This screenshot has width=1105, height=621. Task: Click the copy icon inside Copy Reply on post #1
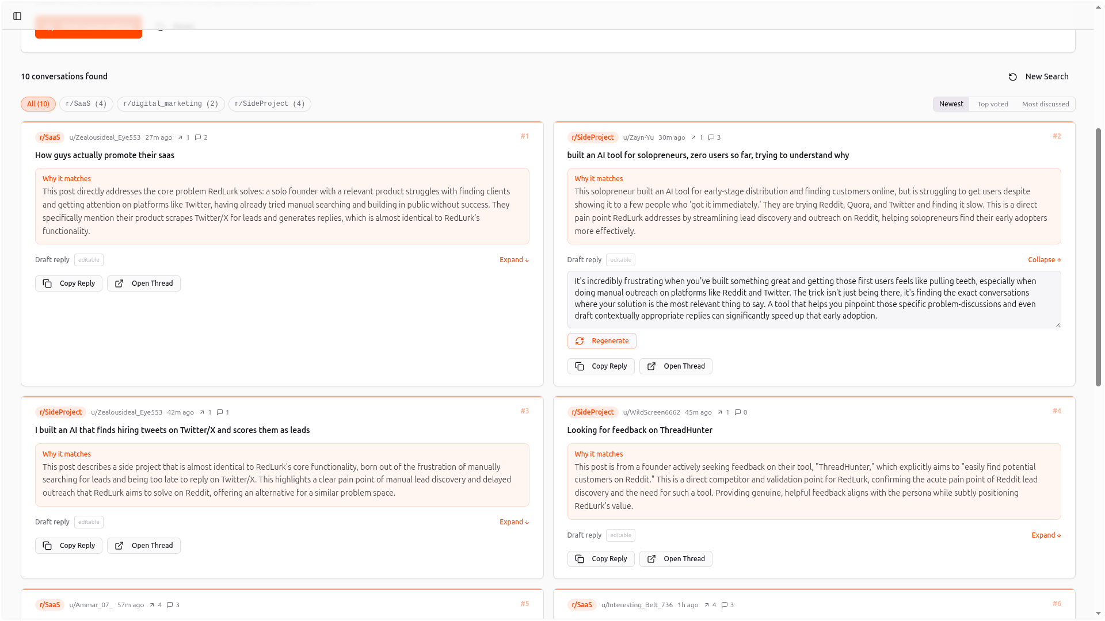click(48, 283)
